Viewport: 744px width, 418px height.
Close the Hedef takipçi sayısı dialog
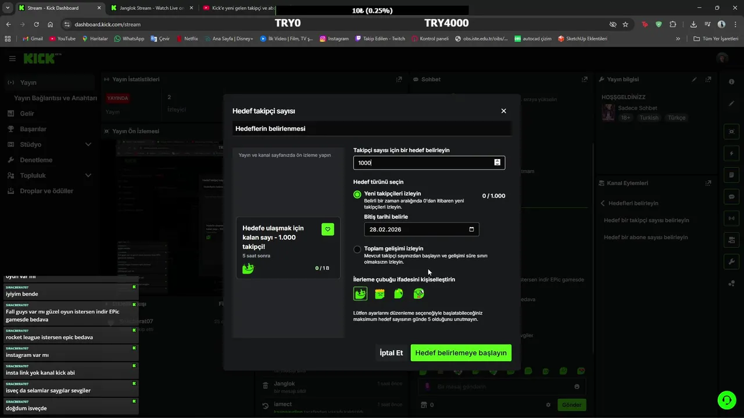(x=503, y=111)
